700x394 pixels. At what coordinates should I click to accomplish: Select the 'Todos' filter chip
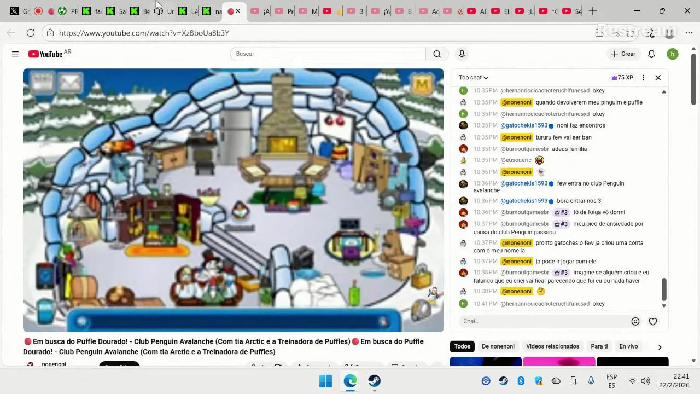click(462, 346)
